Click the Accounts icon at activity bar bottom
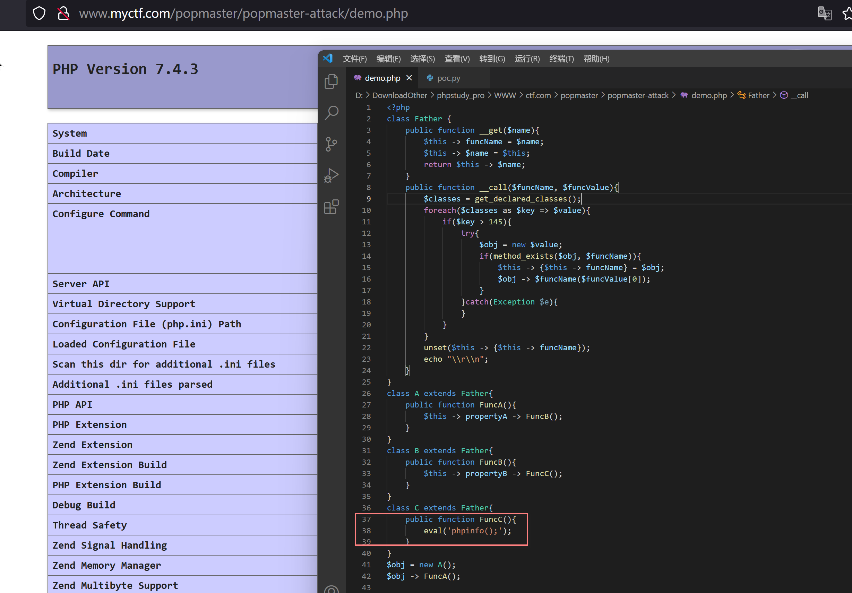852x593 pixels. click(x=332, y=589)
